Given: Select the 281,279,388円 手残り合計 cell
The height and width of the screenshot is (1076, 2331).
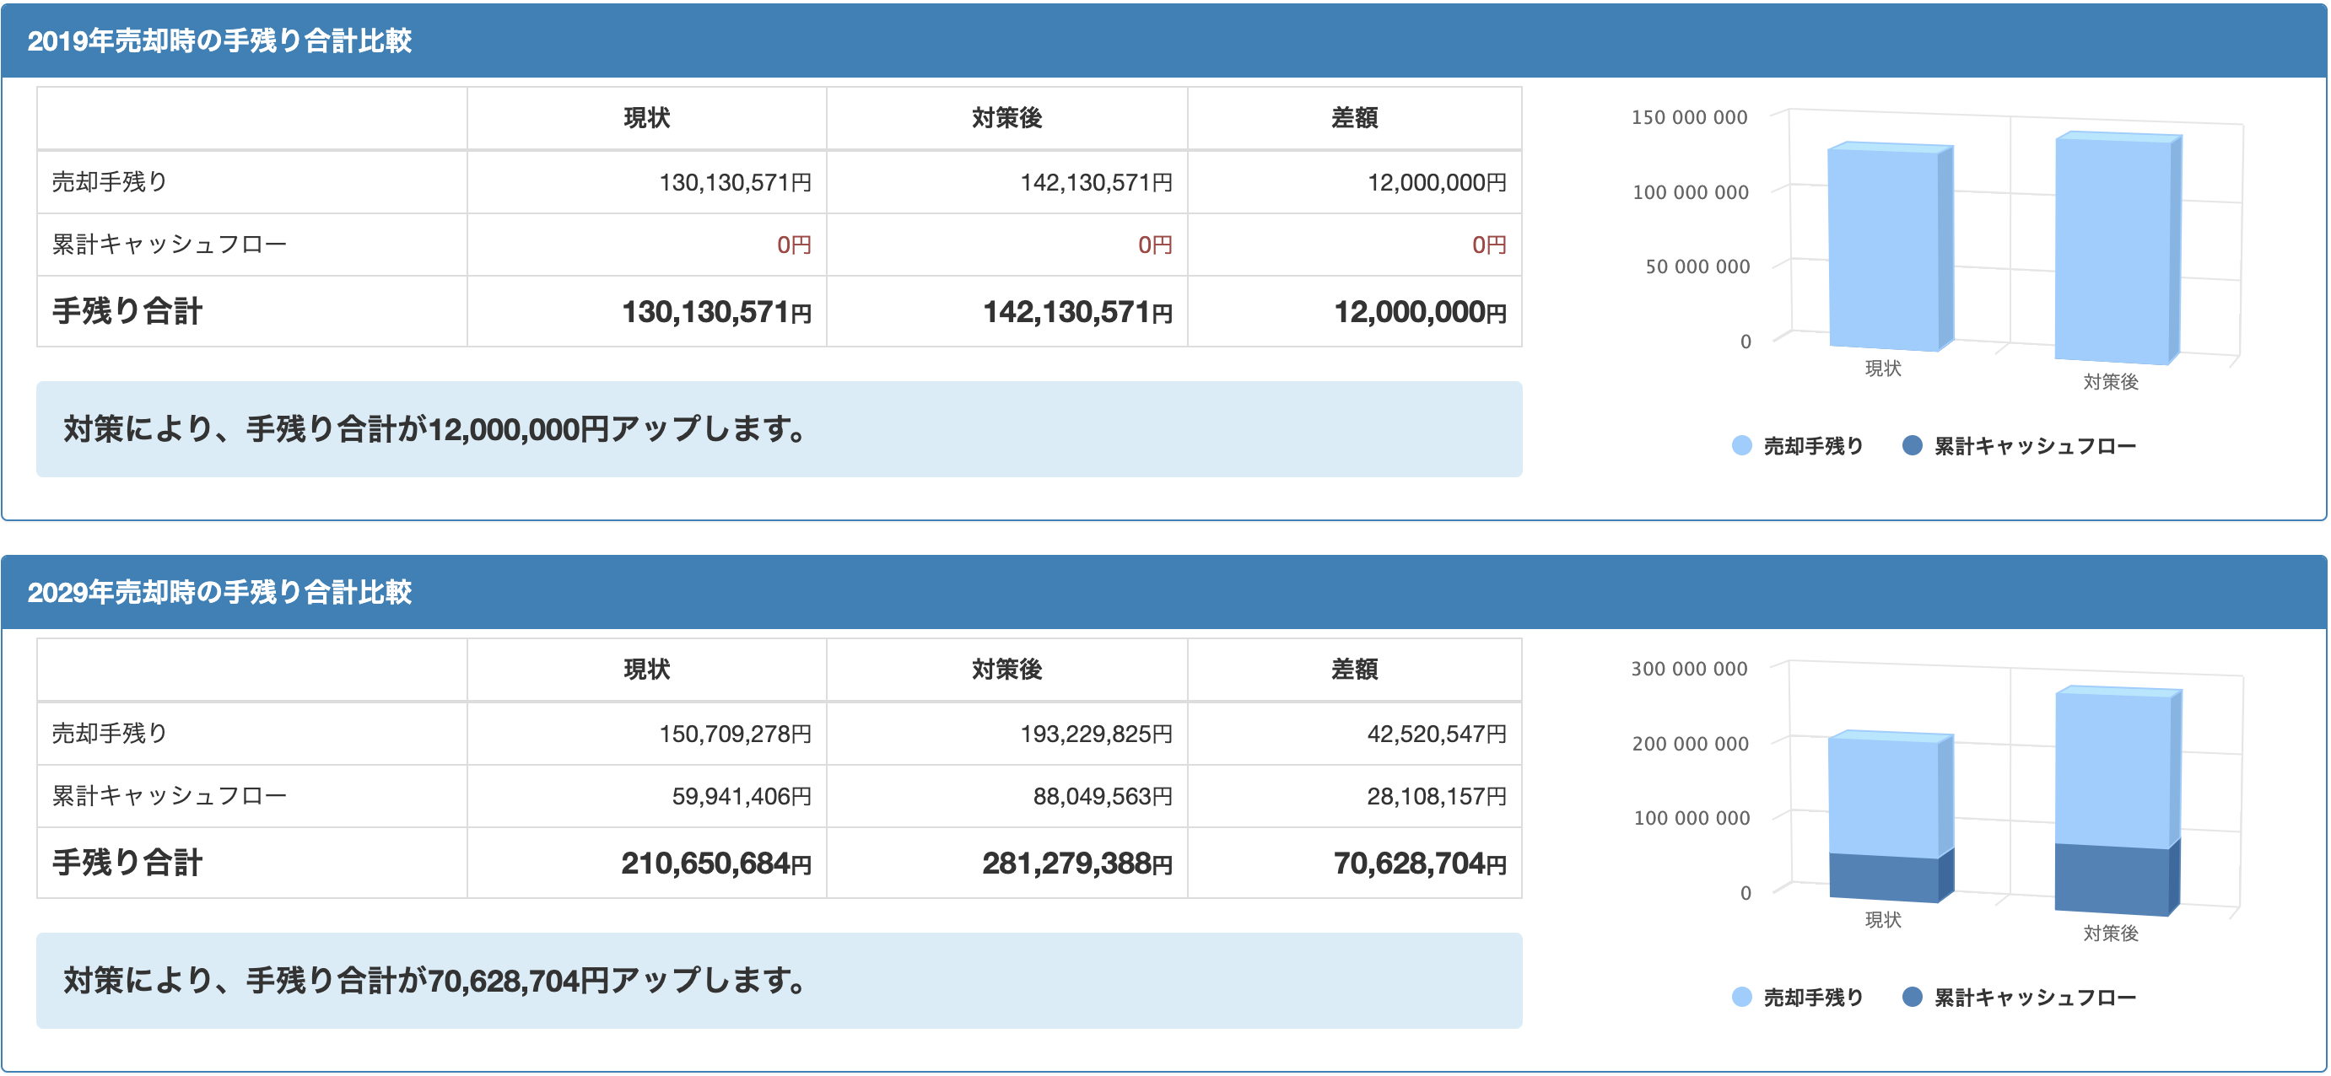Looking at the screenshot, I should tap(1076, 863).
